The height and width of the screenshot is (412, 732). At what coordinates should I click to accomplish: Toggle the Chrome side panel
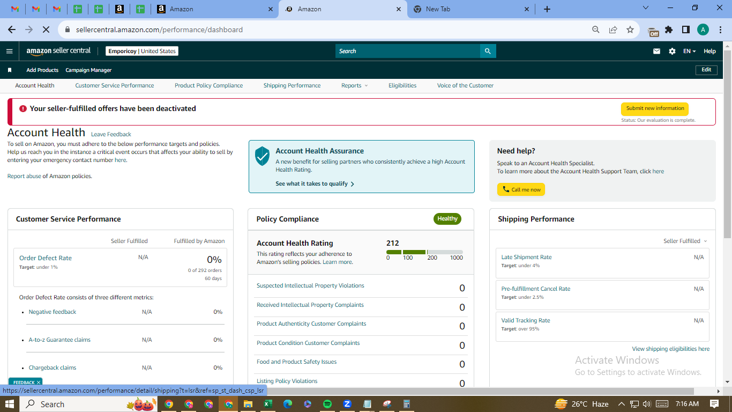(x=685, y=30)
